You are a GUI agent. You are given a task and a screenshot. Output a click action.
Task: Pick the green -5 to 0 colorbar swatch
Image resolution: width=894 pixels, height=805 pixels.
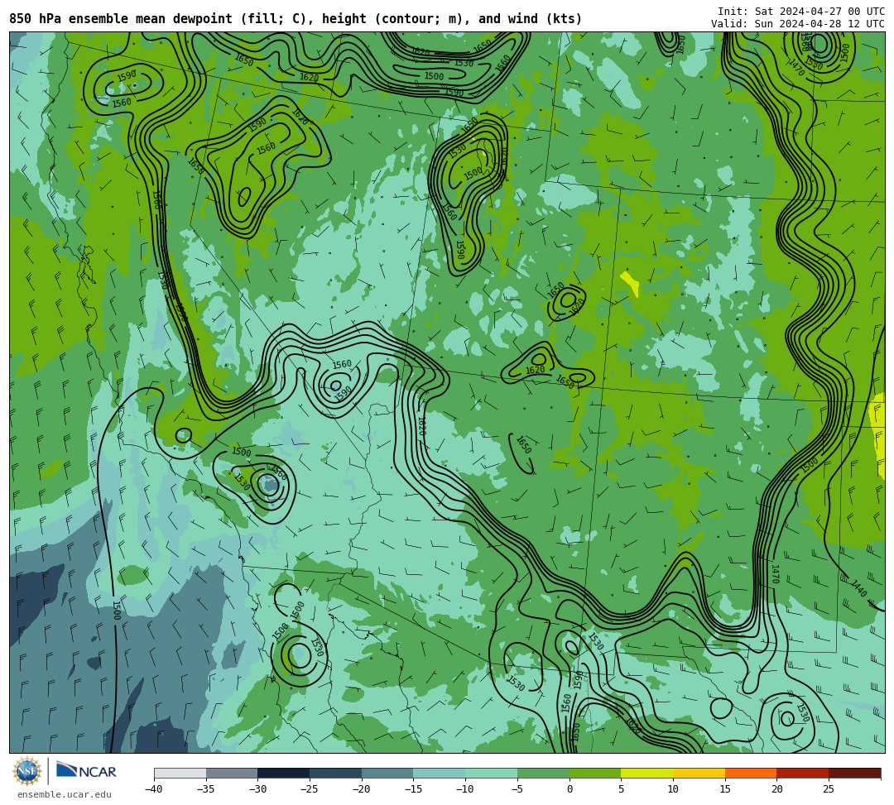click(543, 773)
